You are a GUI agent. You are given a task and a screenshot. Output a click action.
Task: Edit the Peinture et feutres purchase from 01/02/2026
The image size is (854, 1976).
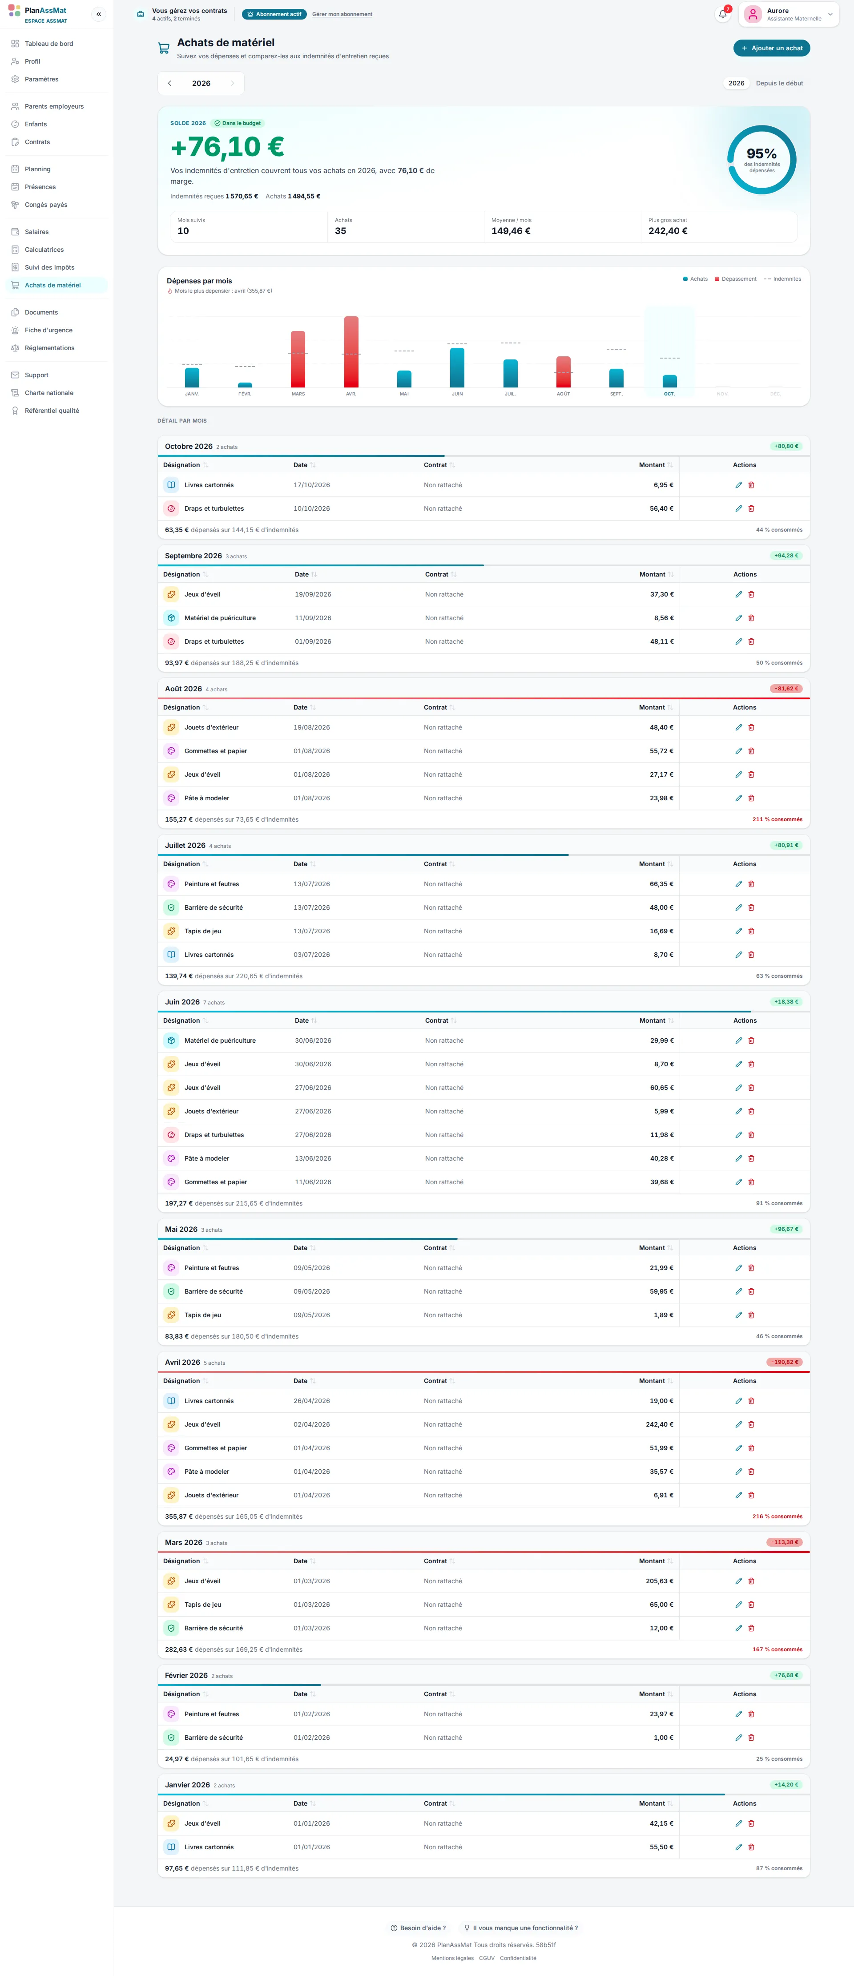coord(738,1714)
